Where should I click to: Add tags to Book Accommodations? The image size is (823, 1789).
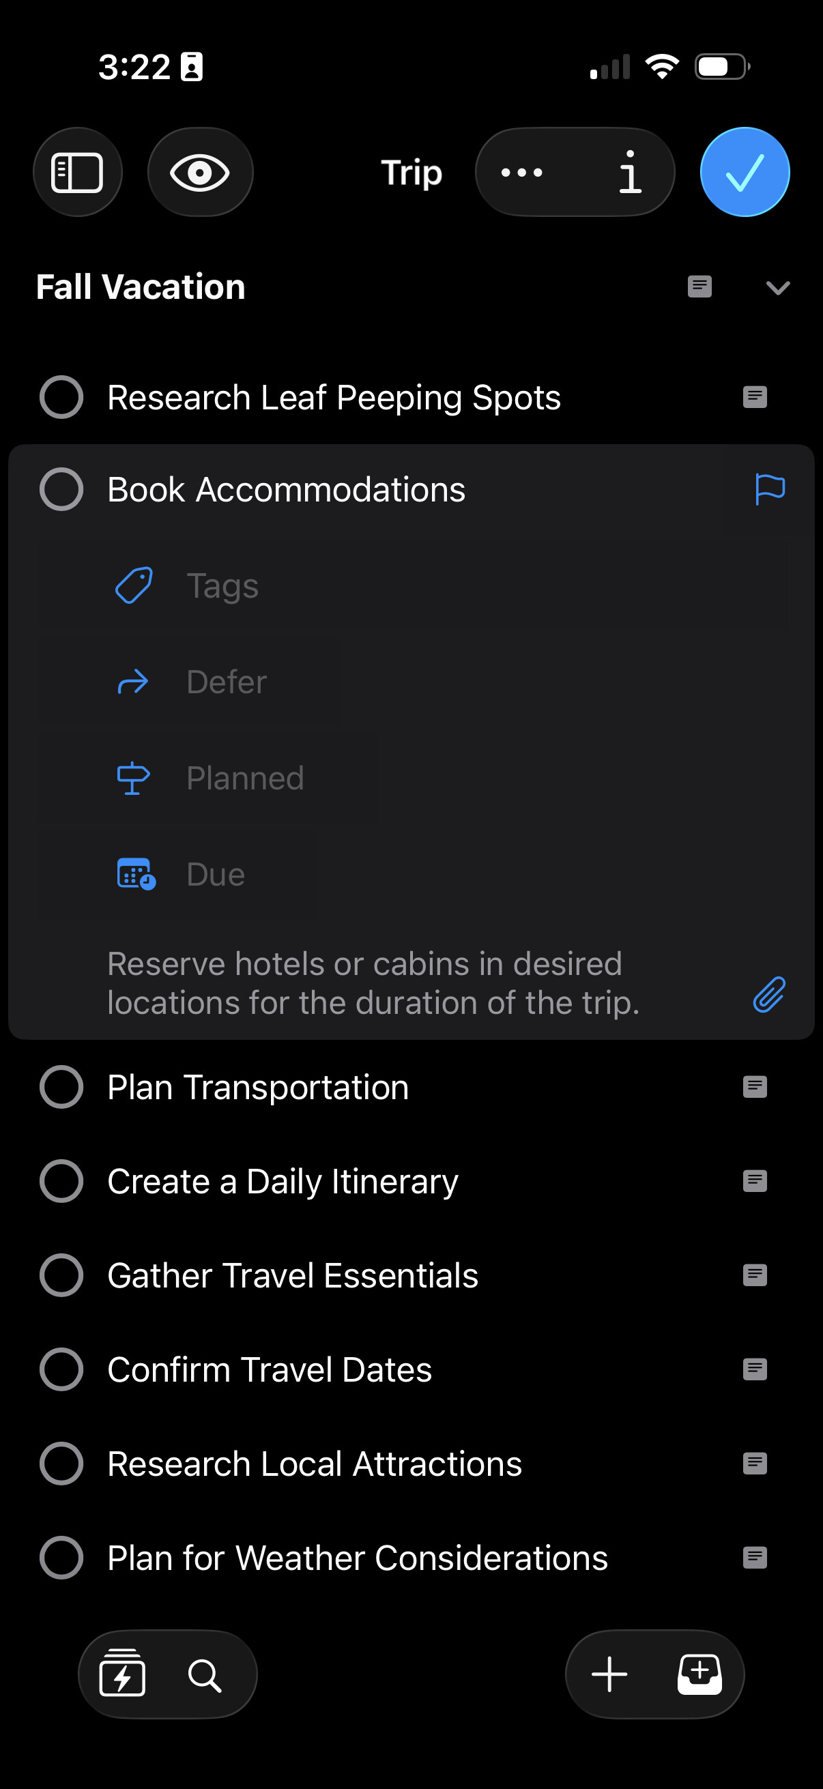pyautogui.click(x=222, y=585)
